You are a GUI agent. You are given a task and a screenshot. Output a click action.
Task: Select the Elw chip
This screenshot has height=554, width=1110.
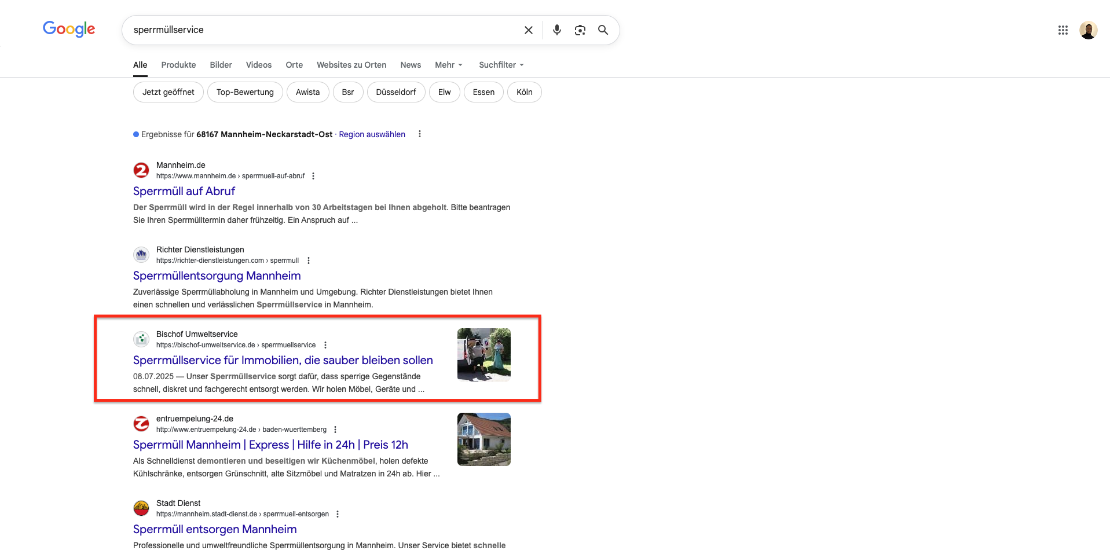coord(445,92)
